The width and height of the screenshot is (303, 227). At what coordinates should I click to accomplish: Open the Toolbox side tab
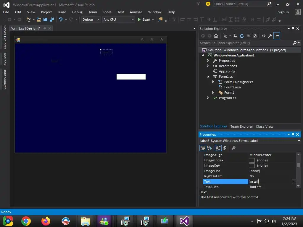(x=5, y=59)
